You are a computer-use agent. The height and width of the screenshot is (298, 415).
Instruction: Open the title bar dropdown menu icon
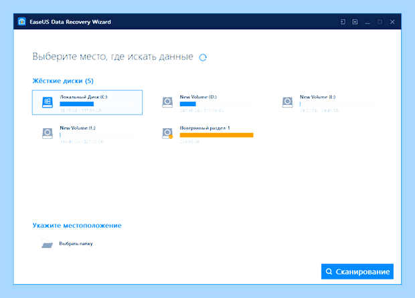(x=355, y=22)
